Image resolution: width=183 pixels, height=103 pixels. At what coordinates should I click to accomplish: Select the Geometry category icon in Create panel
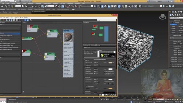click(170, 15)
